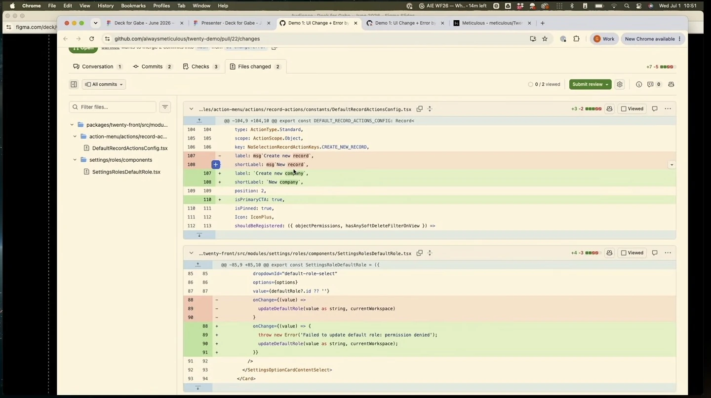Open diff view settings gear

click(620, 84)
